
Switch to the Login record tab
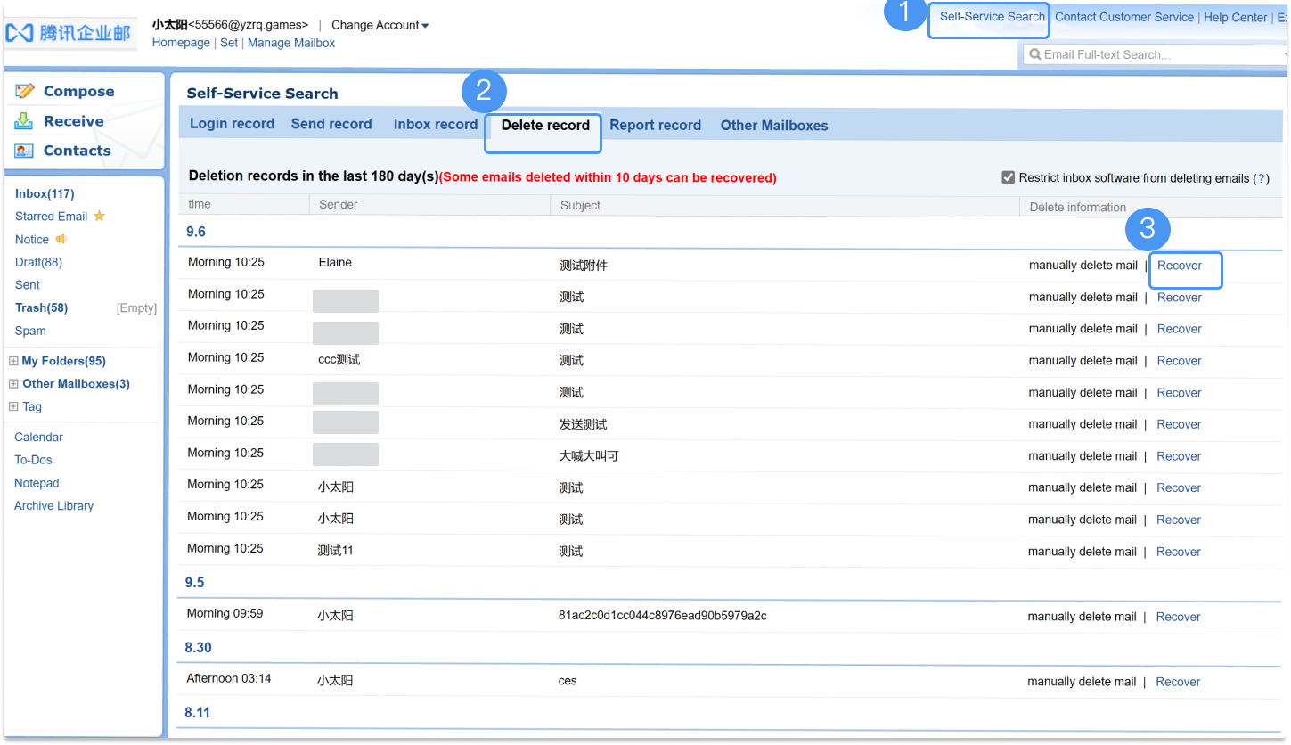tap(232, 124)
